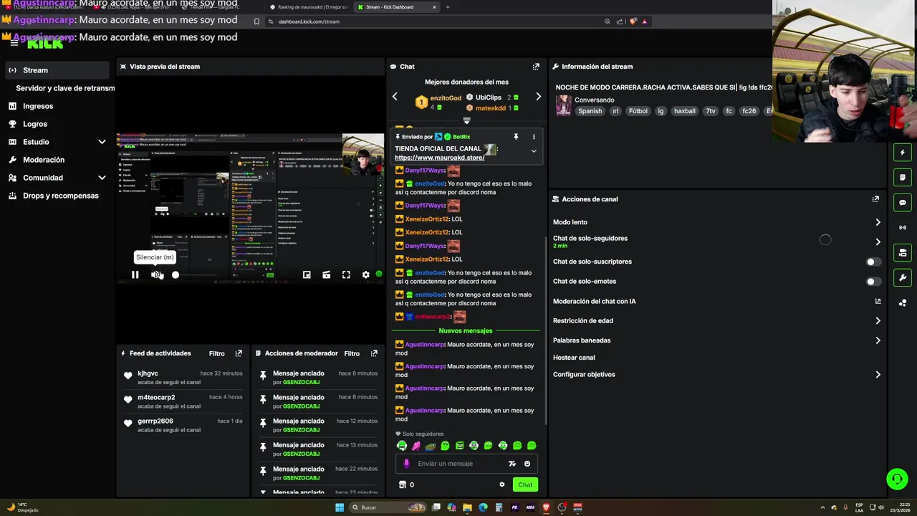Click the camera icon in right rail
The width and height of the screenshot is (917, 516).
(x=903, y=252)
